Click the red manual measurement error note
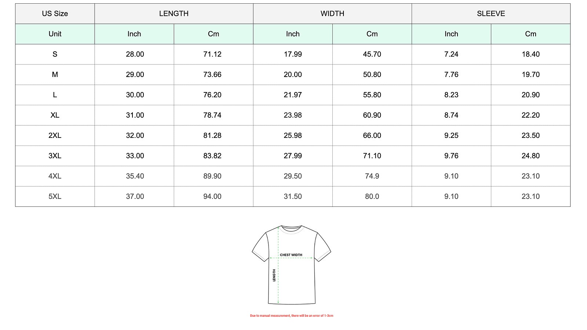The image size is (587, 330). [292, 316]
